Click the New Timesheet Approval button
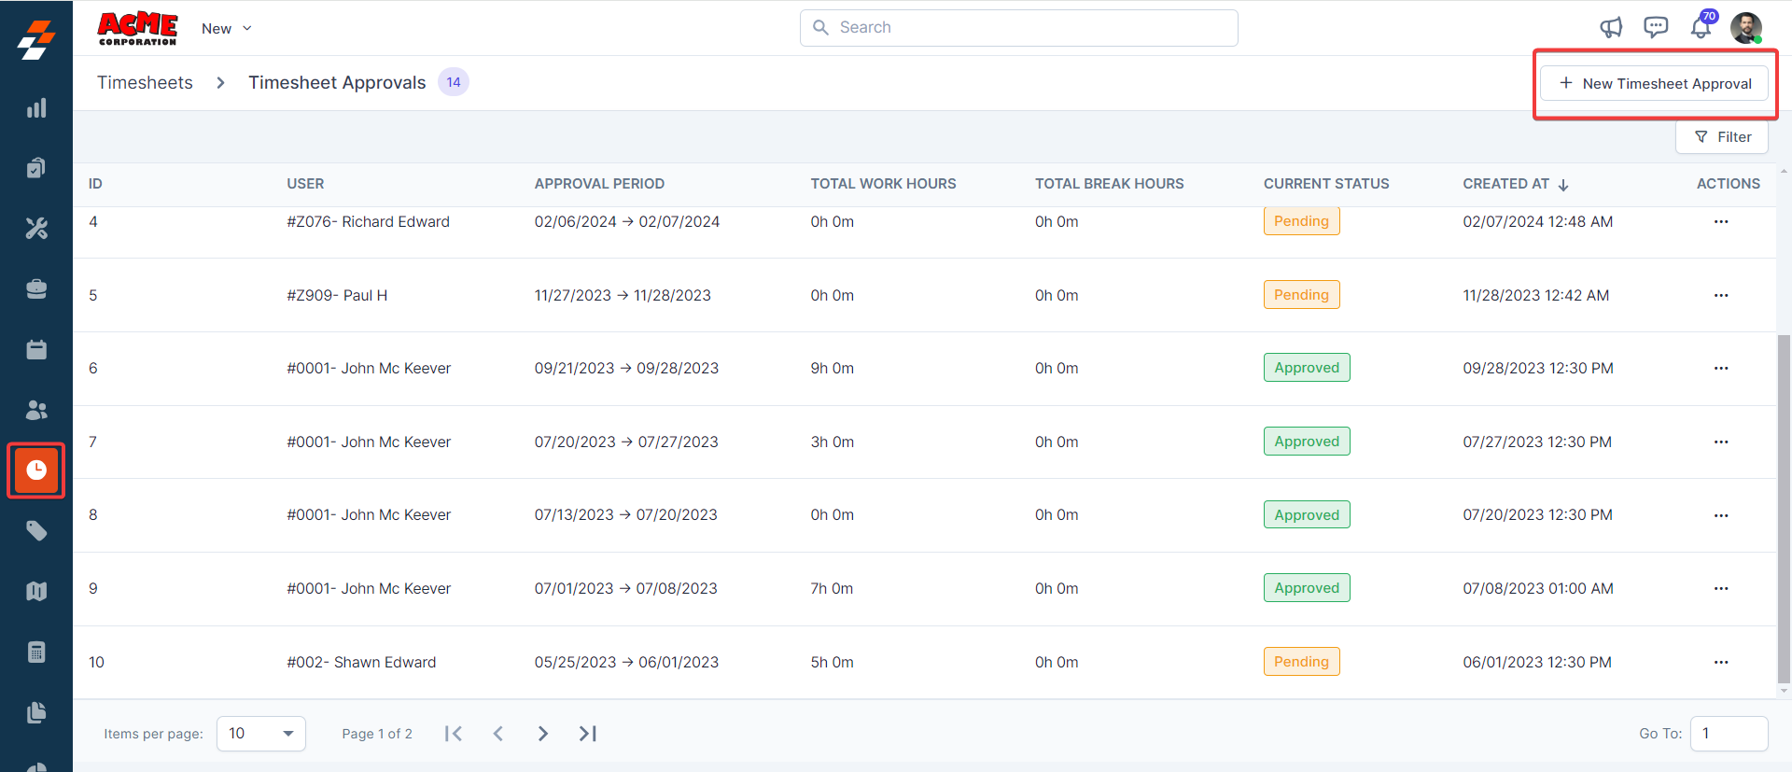1792x772 pixels. (1654, 84)
